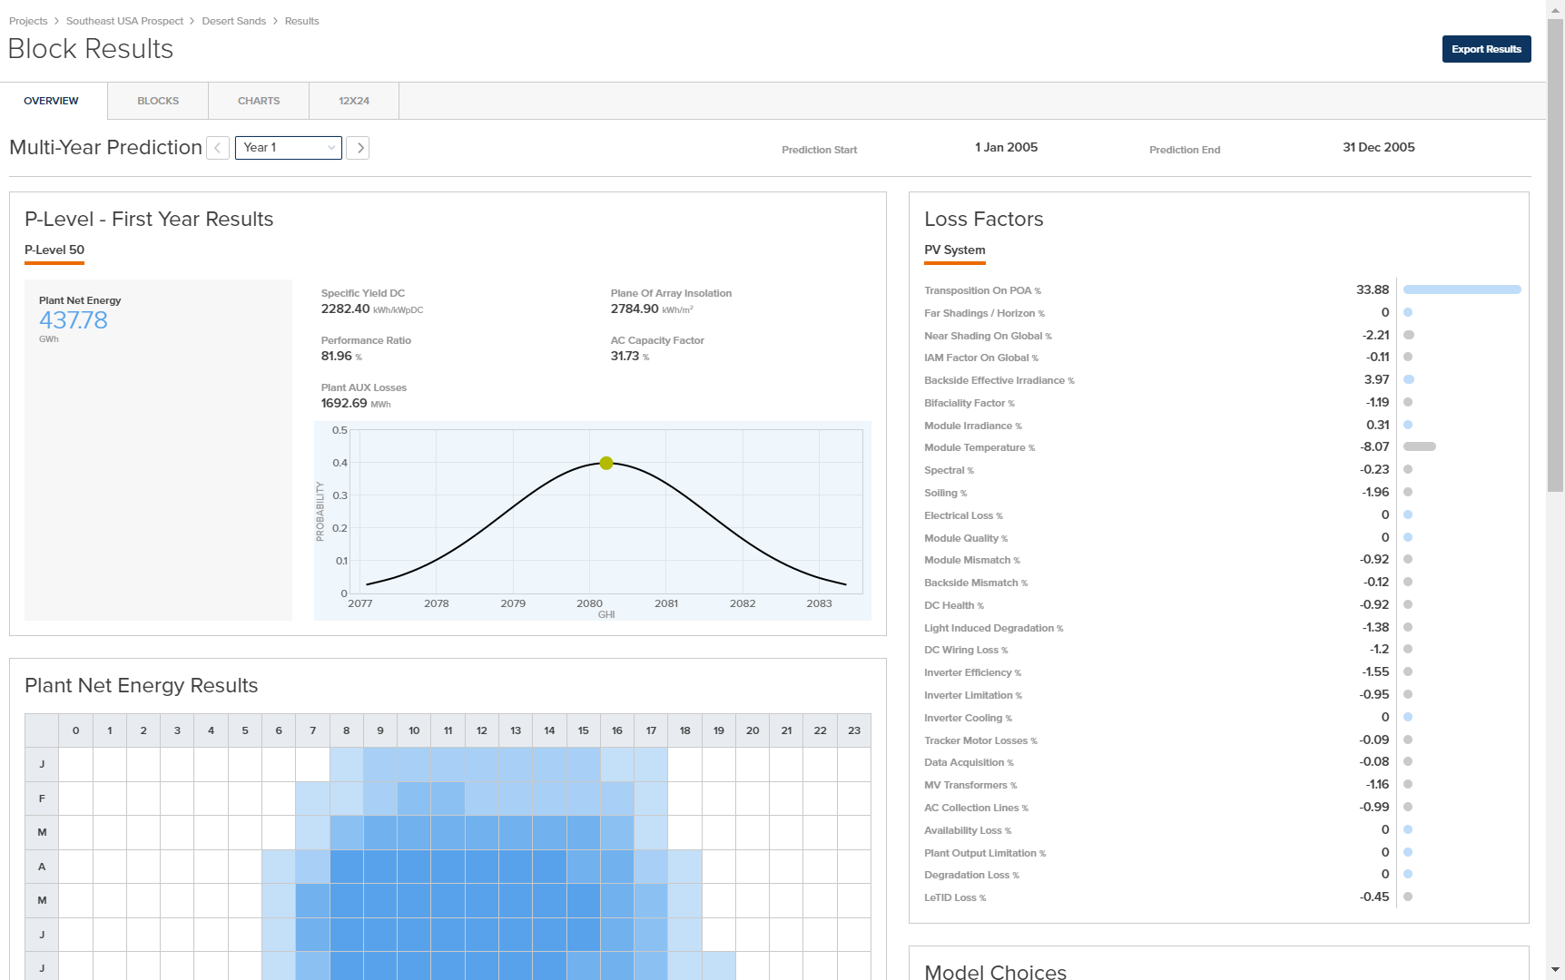
Task: Select the 12X24 tab
Action: coord(354,101)
